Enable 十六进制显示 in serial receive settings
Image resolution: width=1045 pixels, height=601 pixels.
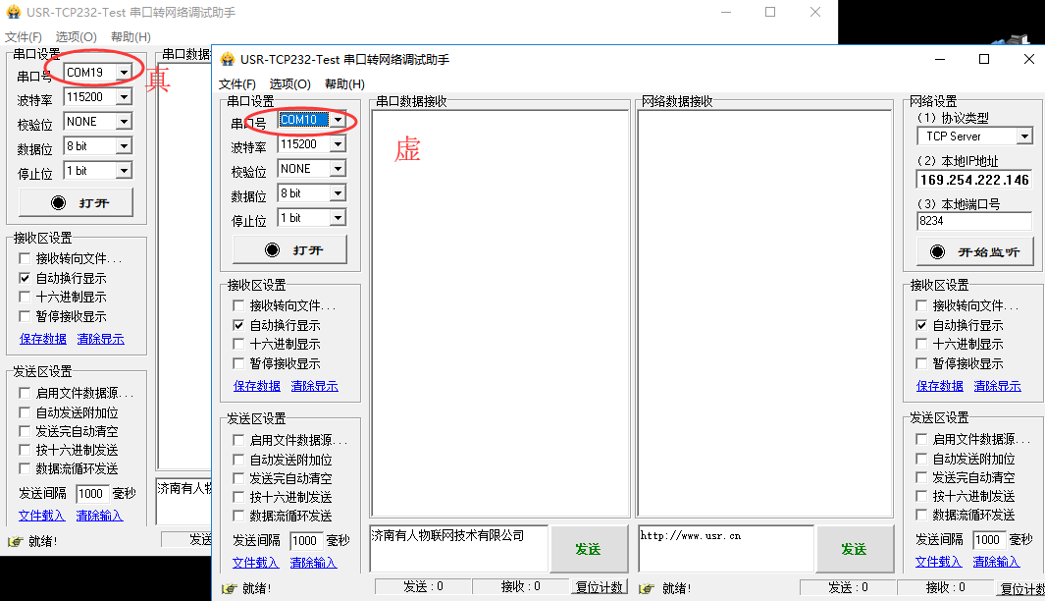[x=238, y=345]
